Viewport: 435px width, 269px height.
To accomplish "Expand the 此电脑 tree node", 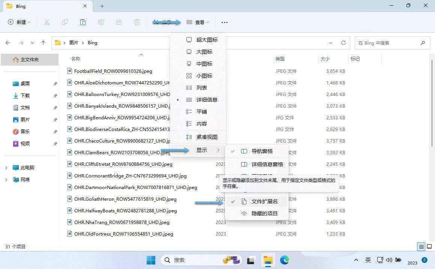I will pos(7,167).
